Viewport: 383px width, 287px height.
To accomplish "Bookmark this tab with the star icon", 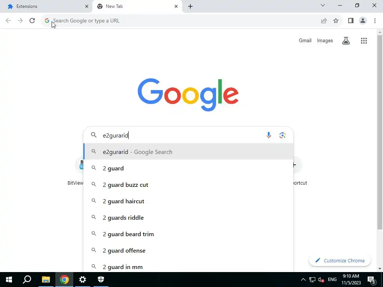I will [336, 21].
